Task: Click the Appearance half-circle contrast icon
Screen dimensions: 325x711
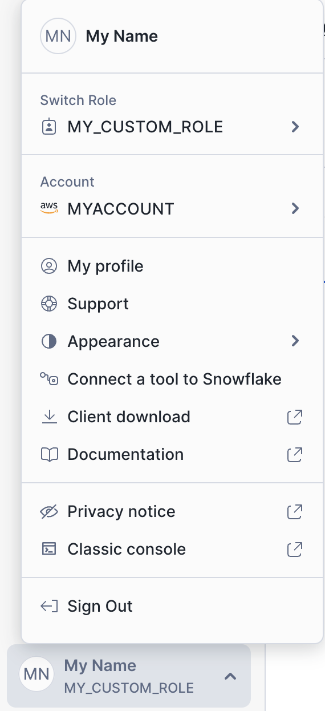Action: (50, 341)
